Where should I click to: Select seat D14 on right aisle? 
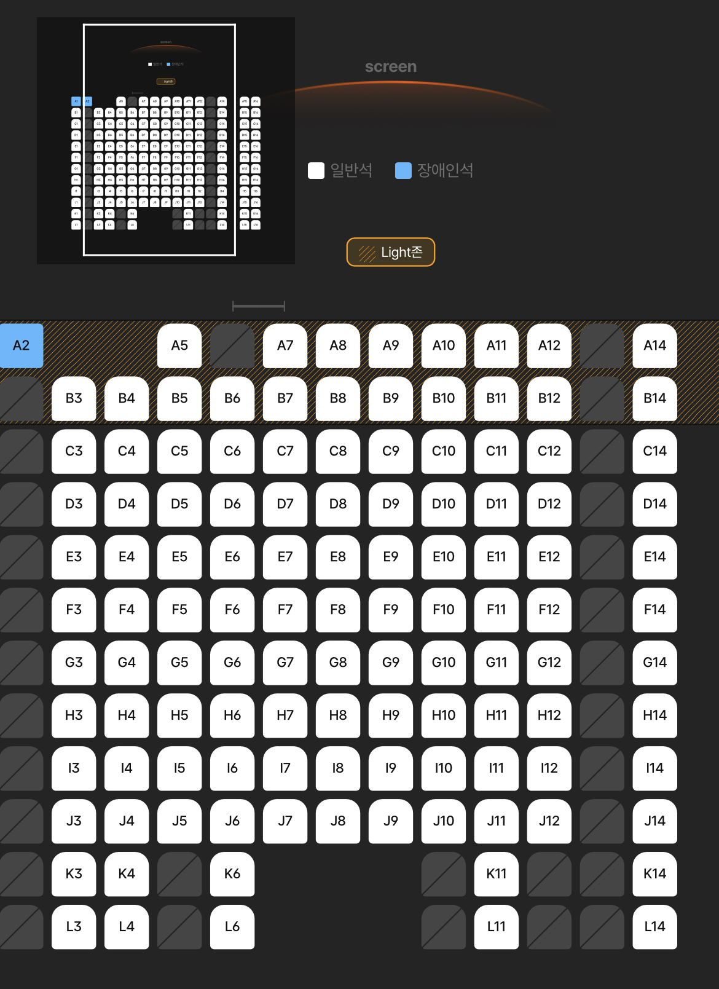click(655, 504)
